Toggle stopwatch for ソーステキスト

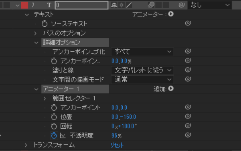(x=45, y=24)
